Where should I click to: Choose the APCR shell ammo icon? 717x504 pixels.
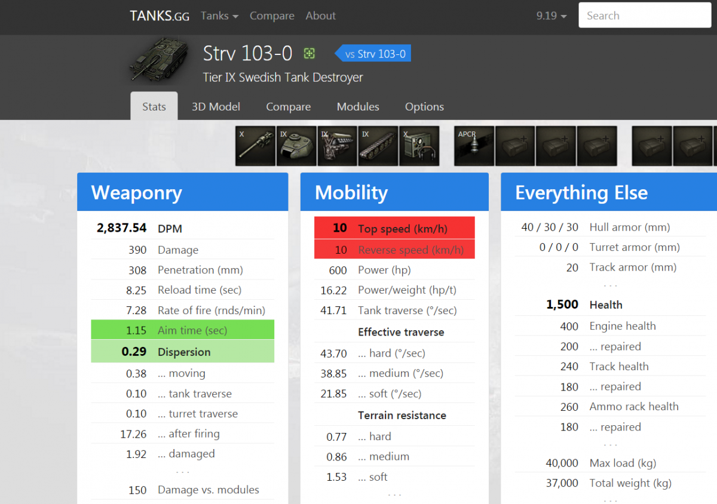tap(474, 146)
